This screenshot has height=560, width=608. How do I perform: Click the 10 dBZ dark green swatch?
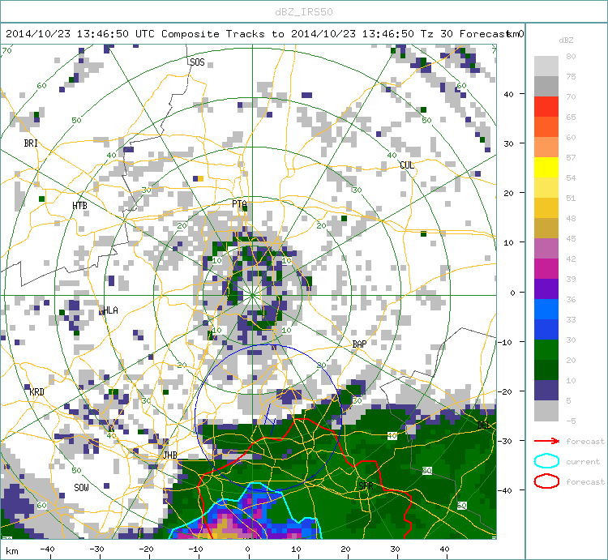coord(546,370)
